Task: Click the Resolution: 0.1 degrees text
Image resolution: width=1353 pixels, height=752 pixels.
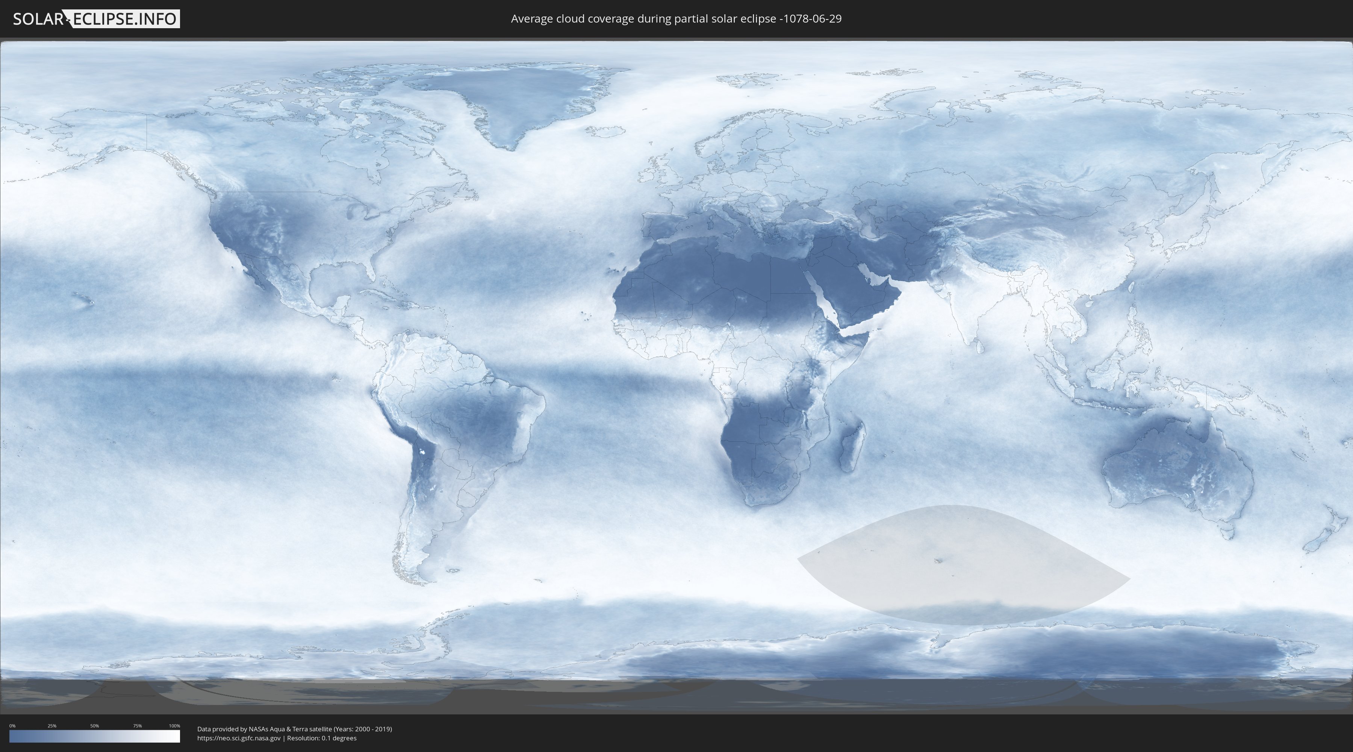Action: [x=321, y=738]
